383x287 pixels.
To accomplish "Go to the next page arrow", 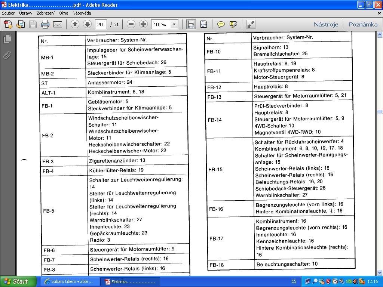I will click(x=87, y=24).
